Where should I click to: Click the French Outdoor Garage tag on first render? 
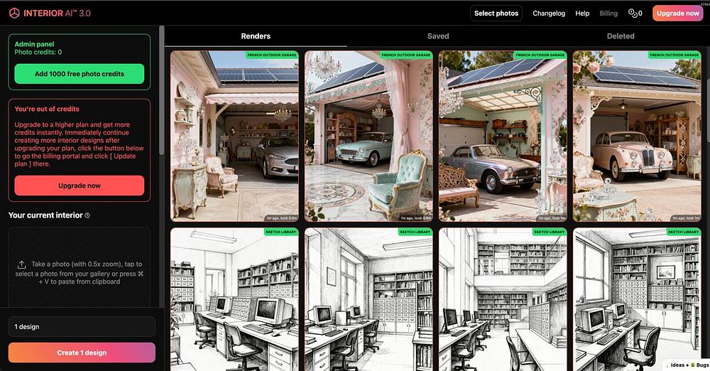[x=272, y=55]
